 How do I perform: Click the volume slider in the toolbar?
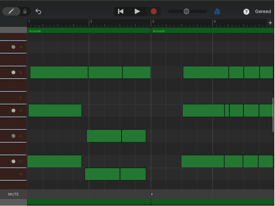click(187, 11)
